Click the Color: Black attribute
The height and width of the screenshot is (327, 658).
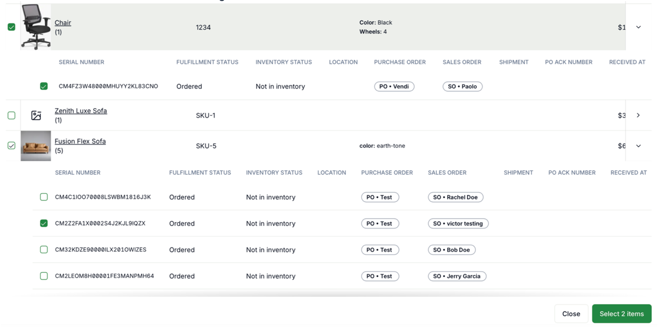pos(376,22)
